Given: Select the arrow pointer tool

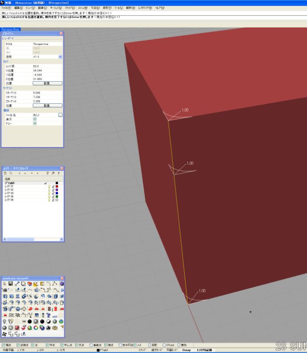Looking at the screenshot, I should tap(5, 284).
